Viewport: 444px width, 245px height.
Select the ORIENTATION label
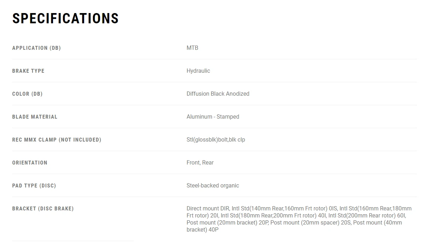click(30, 163)
